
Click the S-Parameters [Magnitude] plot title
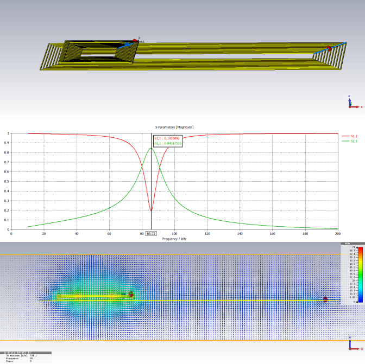pos(174,127)
